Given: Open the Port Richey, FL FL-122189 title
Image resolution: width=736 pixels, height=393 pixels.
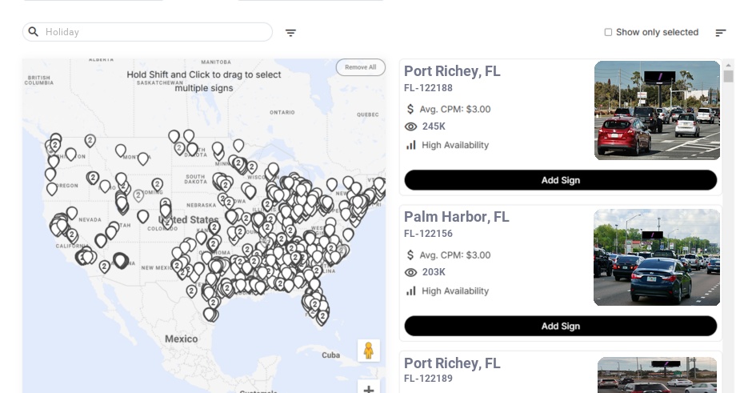Looking at the screenshot, I should [452, 363].
